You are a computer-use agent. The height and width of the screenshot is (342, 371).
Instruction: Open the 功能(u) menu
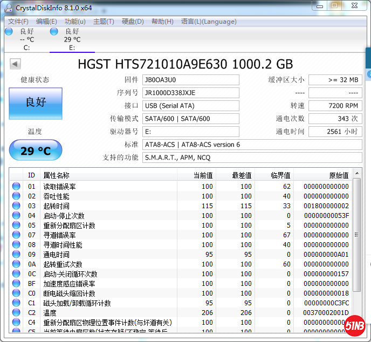75,22
